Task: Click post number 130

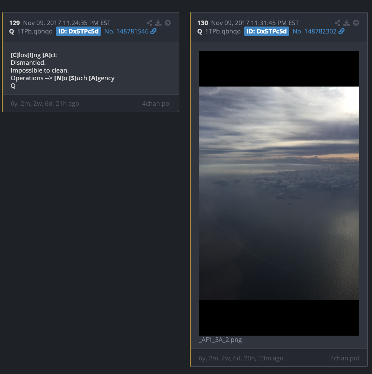Action: coord(203,23)
